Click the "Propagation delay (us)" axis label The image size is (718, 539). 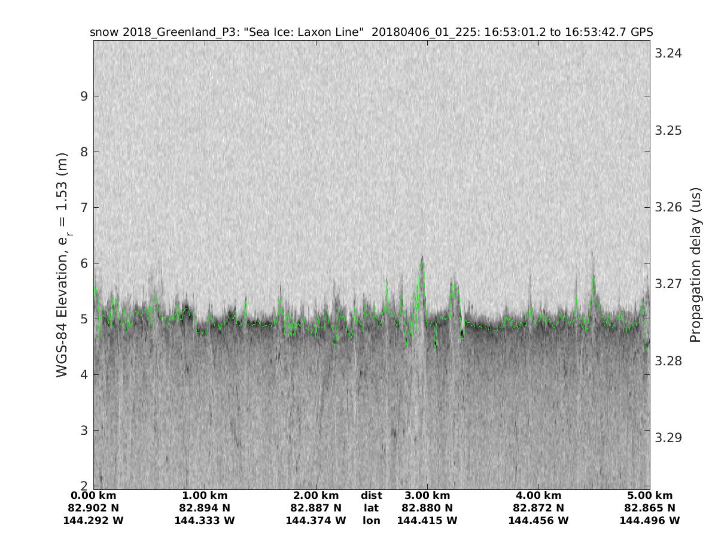pyautogui.click(x=695, y=265)
